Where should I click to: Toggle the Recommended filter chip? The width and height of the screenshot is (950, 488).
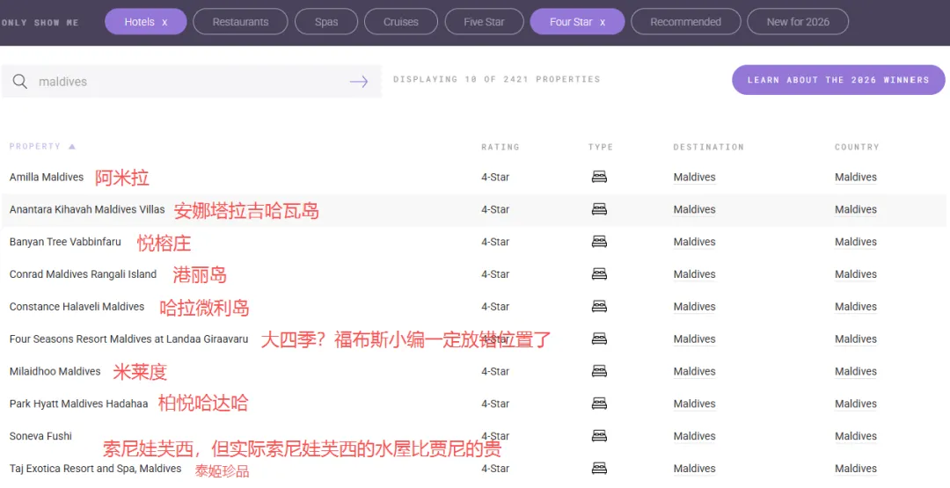(x=685, y=22)
